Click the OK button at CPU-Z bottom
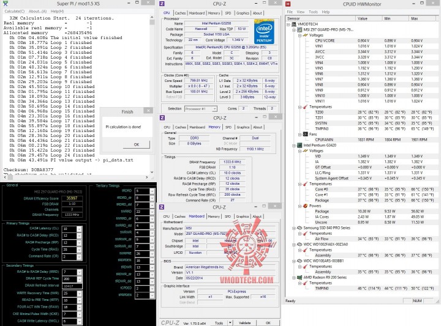The height and width of the screenshot is (326, 441). point(268,323)
